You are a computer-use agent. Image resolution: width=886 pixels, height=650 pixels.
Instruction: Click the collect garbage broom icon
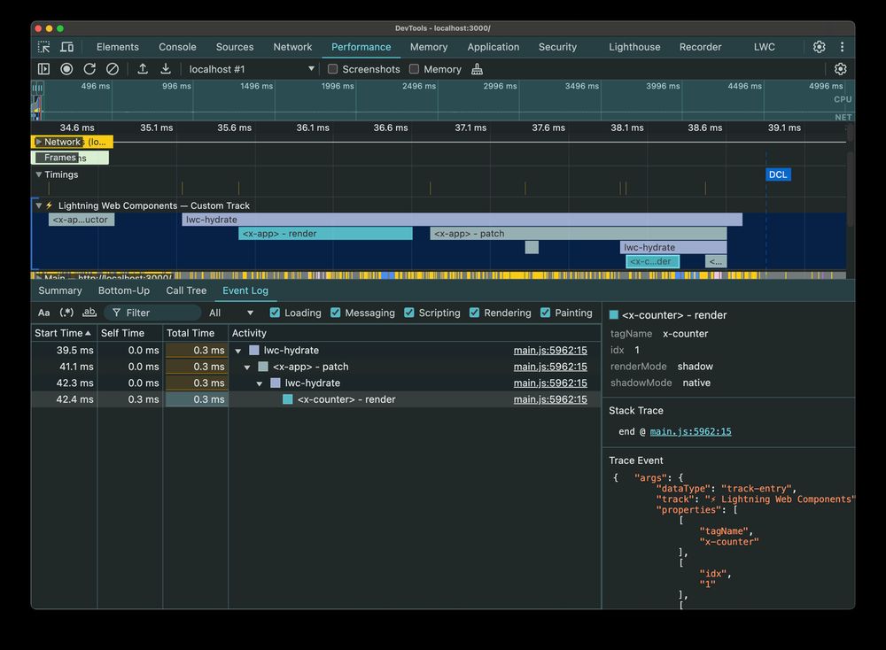pyautogui.click(x=477, y=69)
